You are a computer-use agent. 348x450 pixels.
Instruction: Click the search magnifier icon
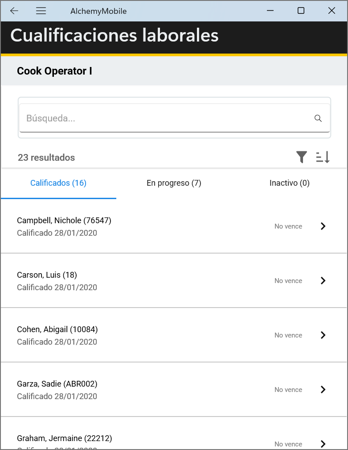point(318,118)
